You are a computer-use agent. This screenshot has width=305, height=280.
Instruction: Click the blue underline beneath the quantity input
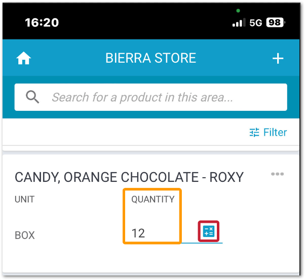[202, 243]
